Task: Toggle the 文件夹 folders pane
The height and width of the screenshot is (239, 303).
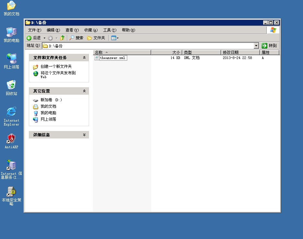Action: pyautogui.click(x=96, y=38)
